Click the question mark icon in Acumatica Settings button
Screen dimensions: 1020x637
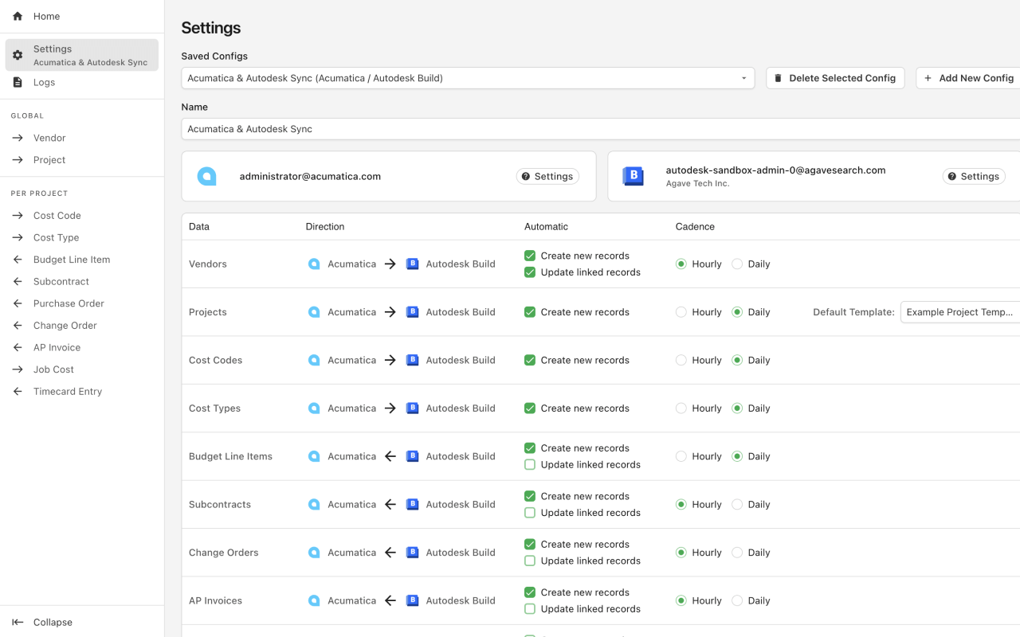527,176
